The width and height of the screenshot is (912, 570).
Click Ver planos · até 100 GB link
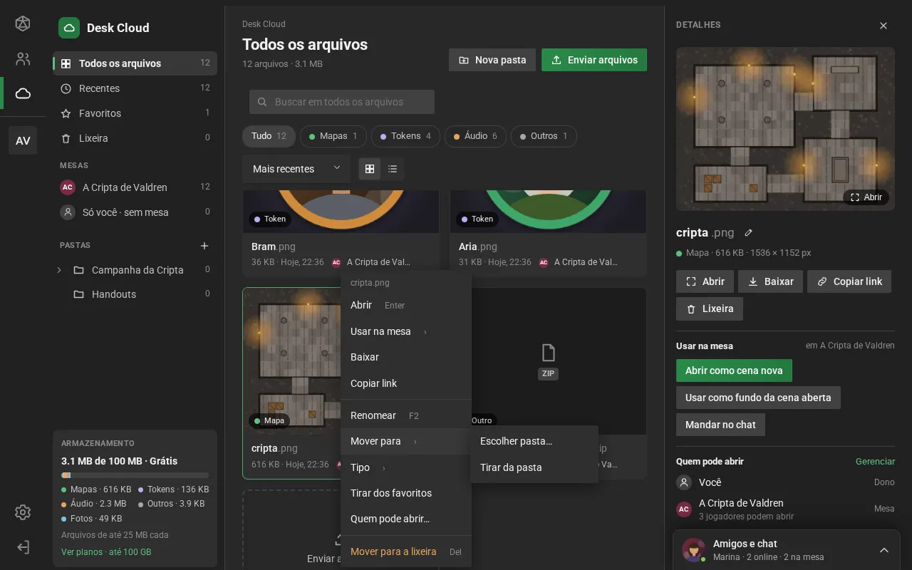[106, 552]
